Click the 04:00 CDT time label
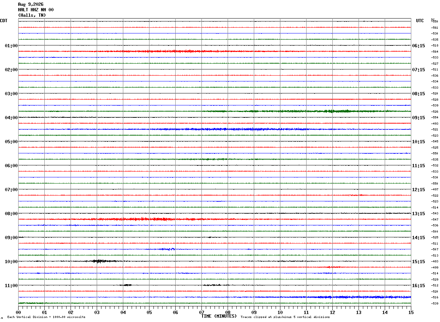This screenshot has height=322, width=440. pyautogui.click(x=11, y=118)
